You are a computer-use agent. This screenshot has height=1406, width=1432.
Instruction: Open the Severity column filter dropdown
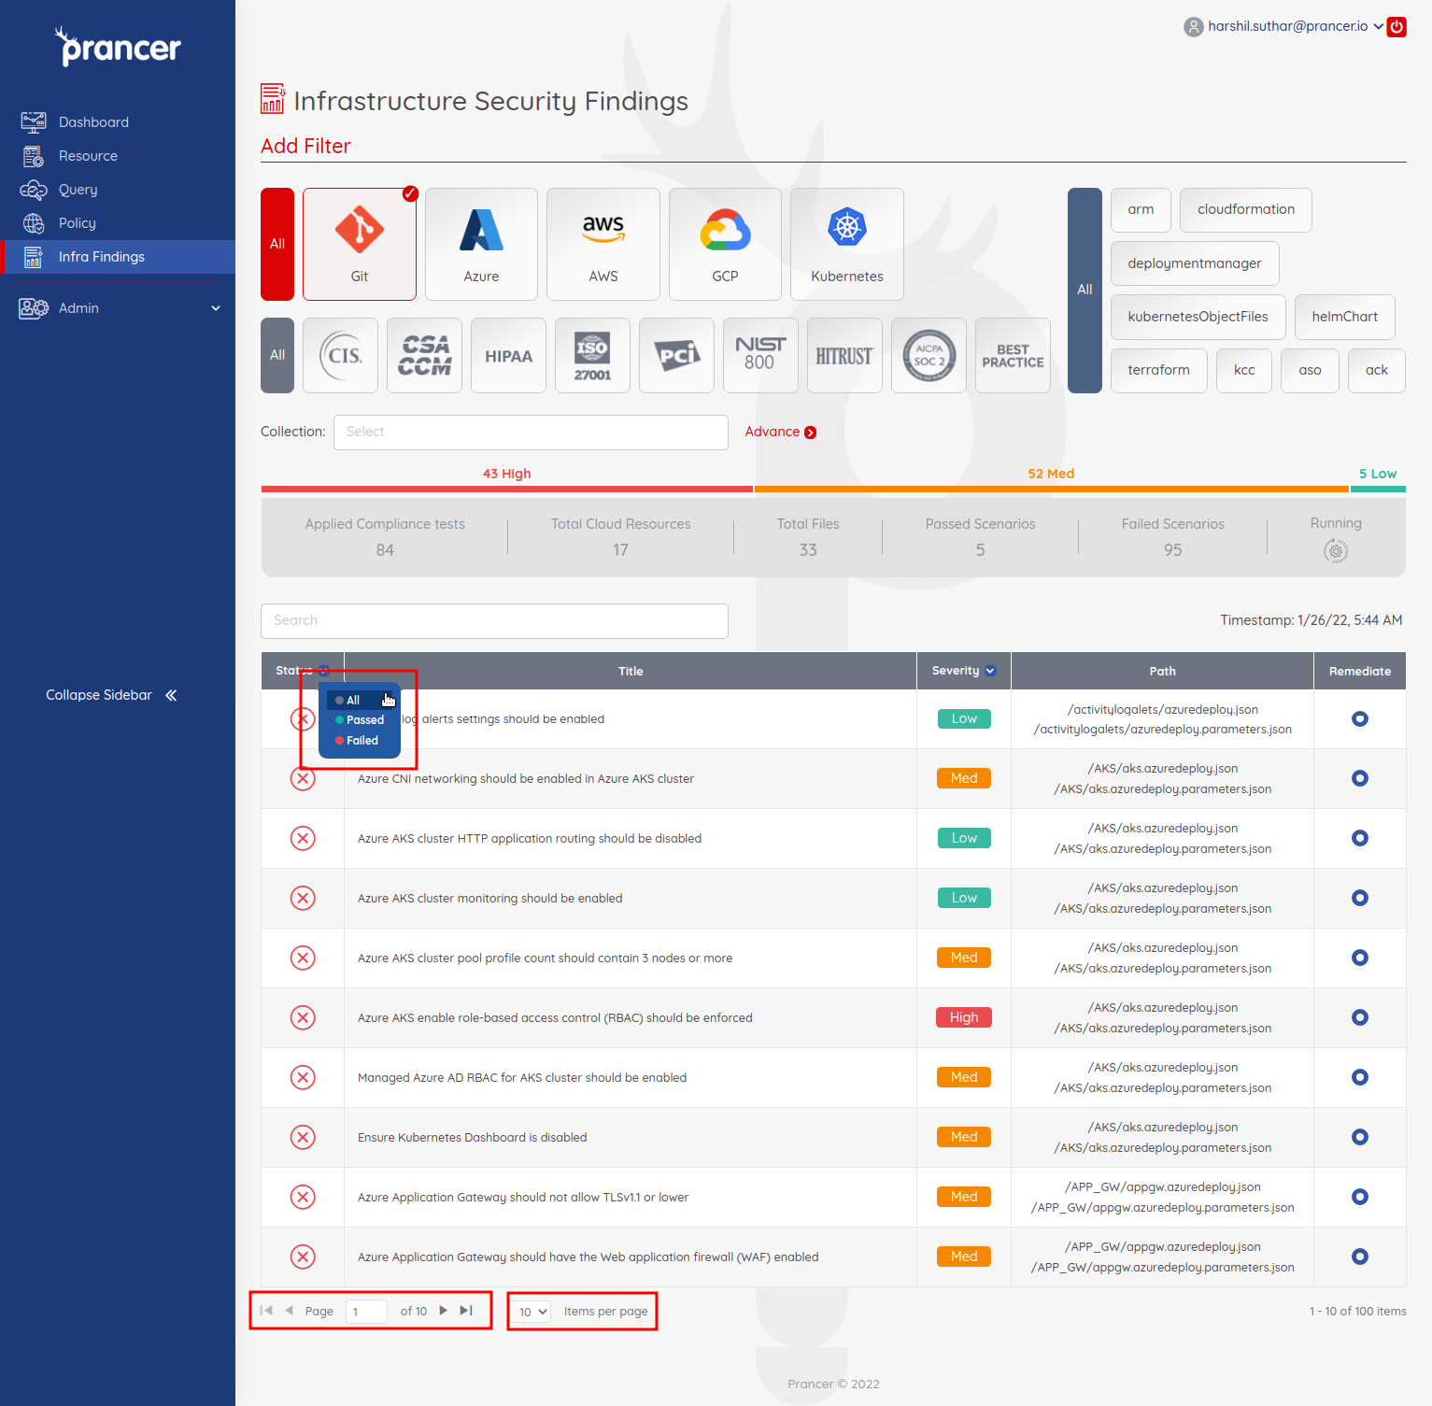(990, 671)
